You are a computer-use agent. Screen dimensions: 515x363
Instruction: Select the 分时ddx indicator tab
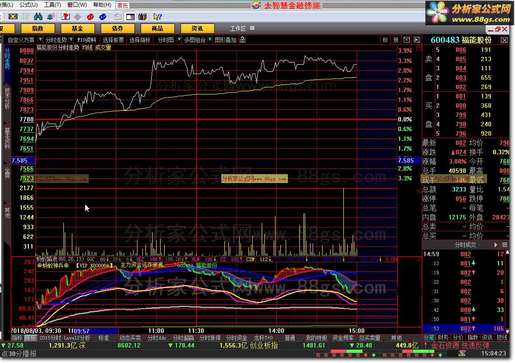(x=157, y=338)
